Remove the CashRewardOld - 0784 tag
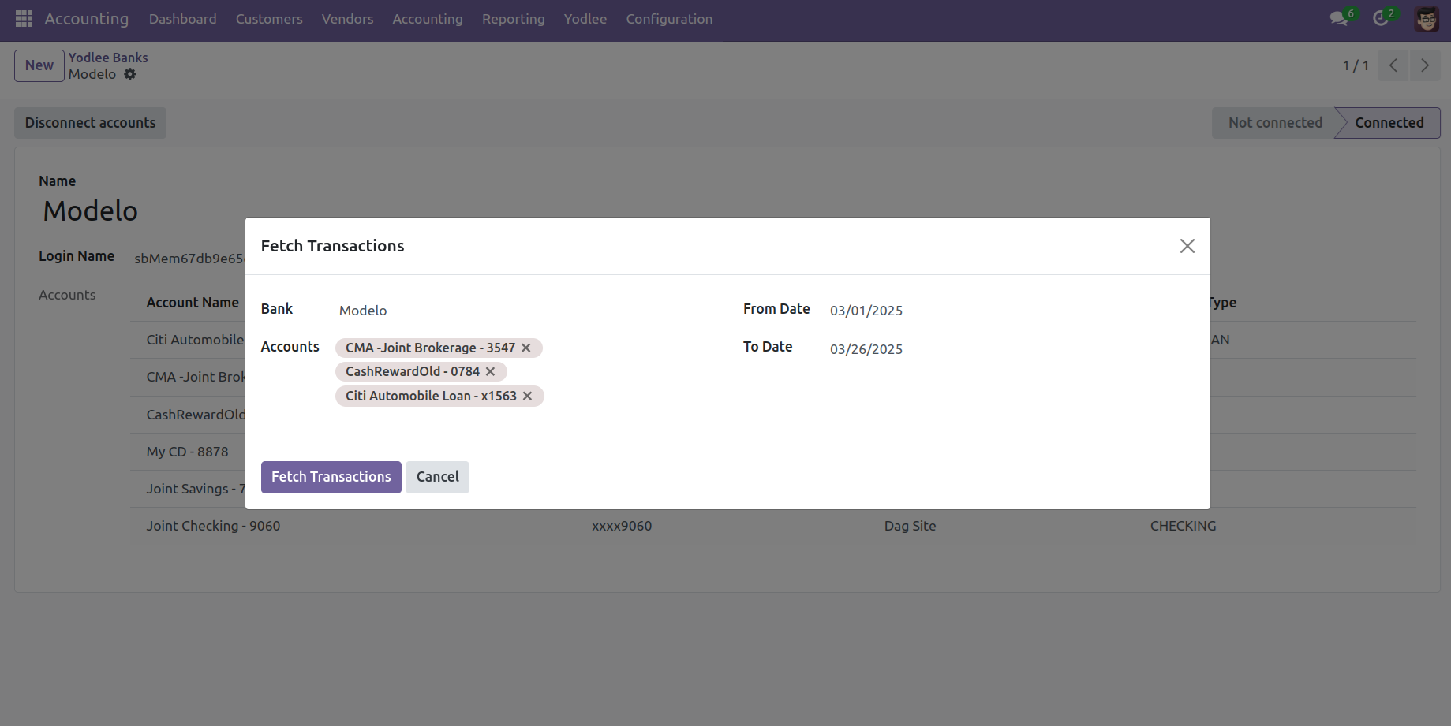 click(491, 371)
